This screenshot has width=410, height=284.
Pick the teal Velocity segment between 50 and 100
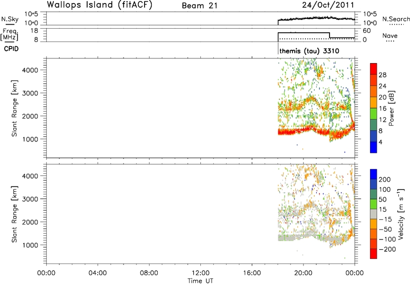click(374, 194)
